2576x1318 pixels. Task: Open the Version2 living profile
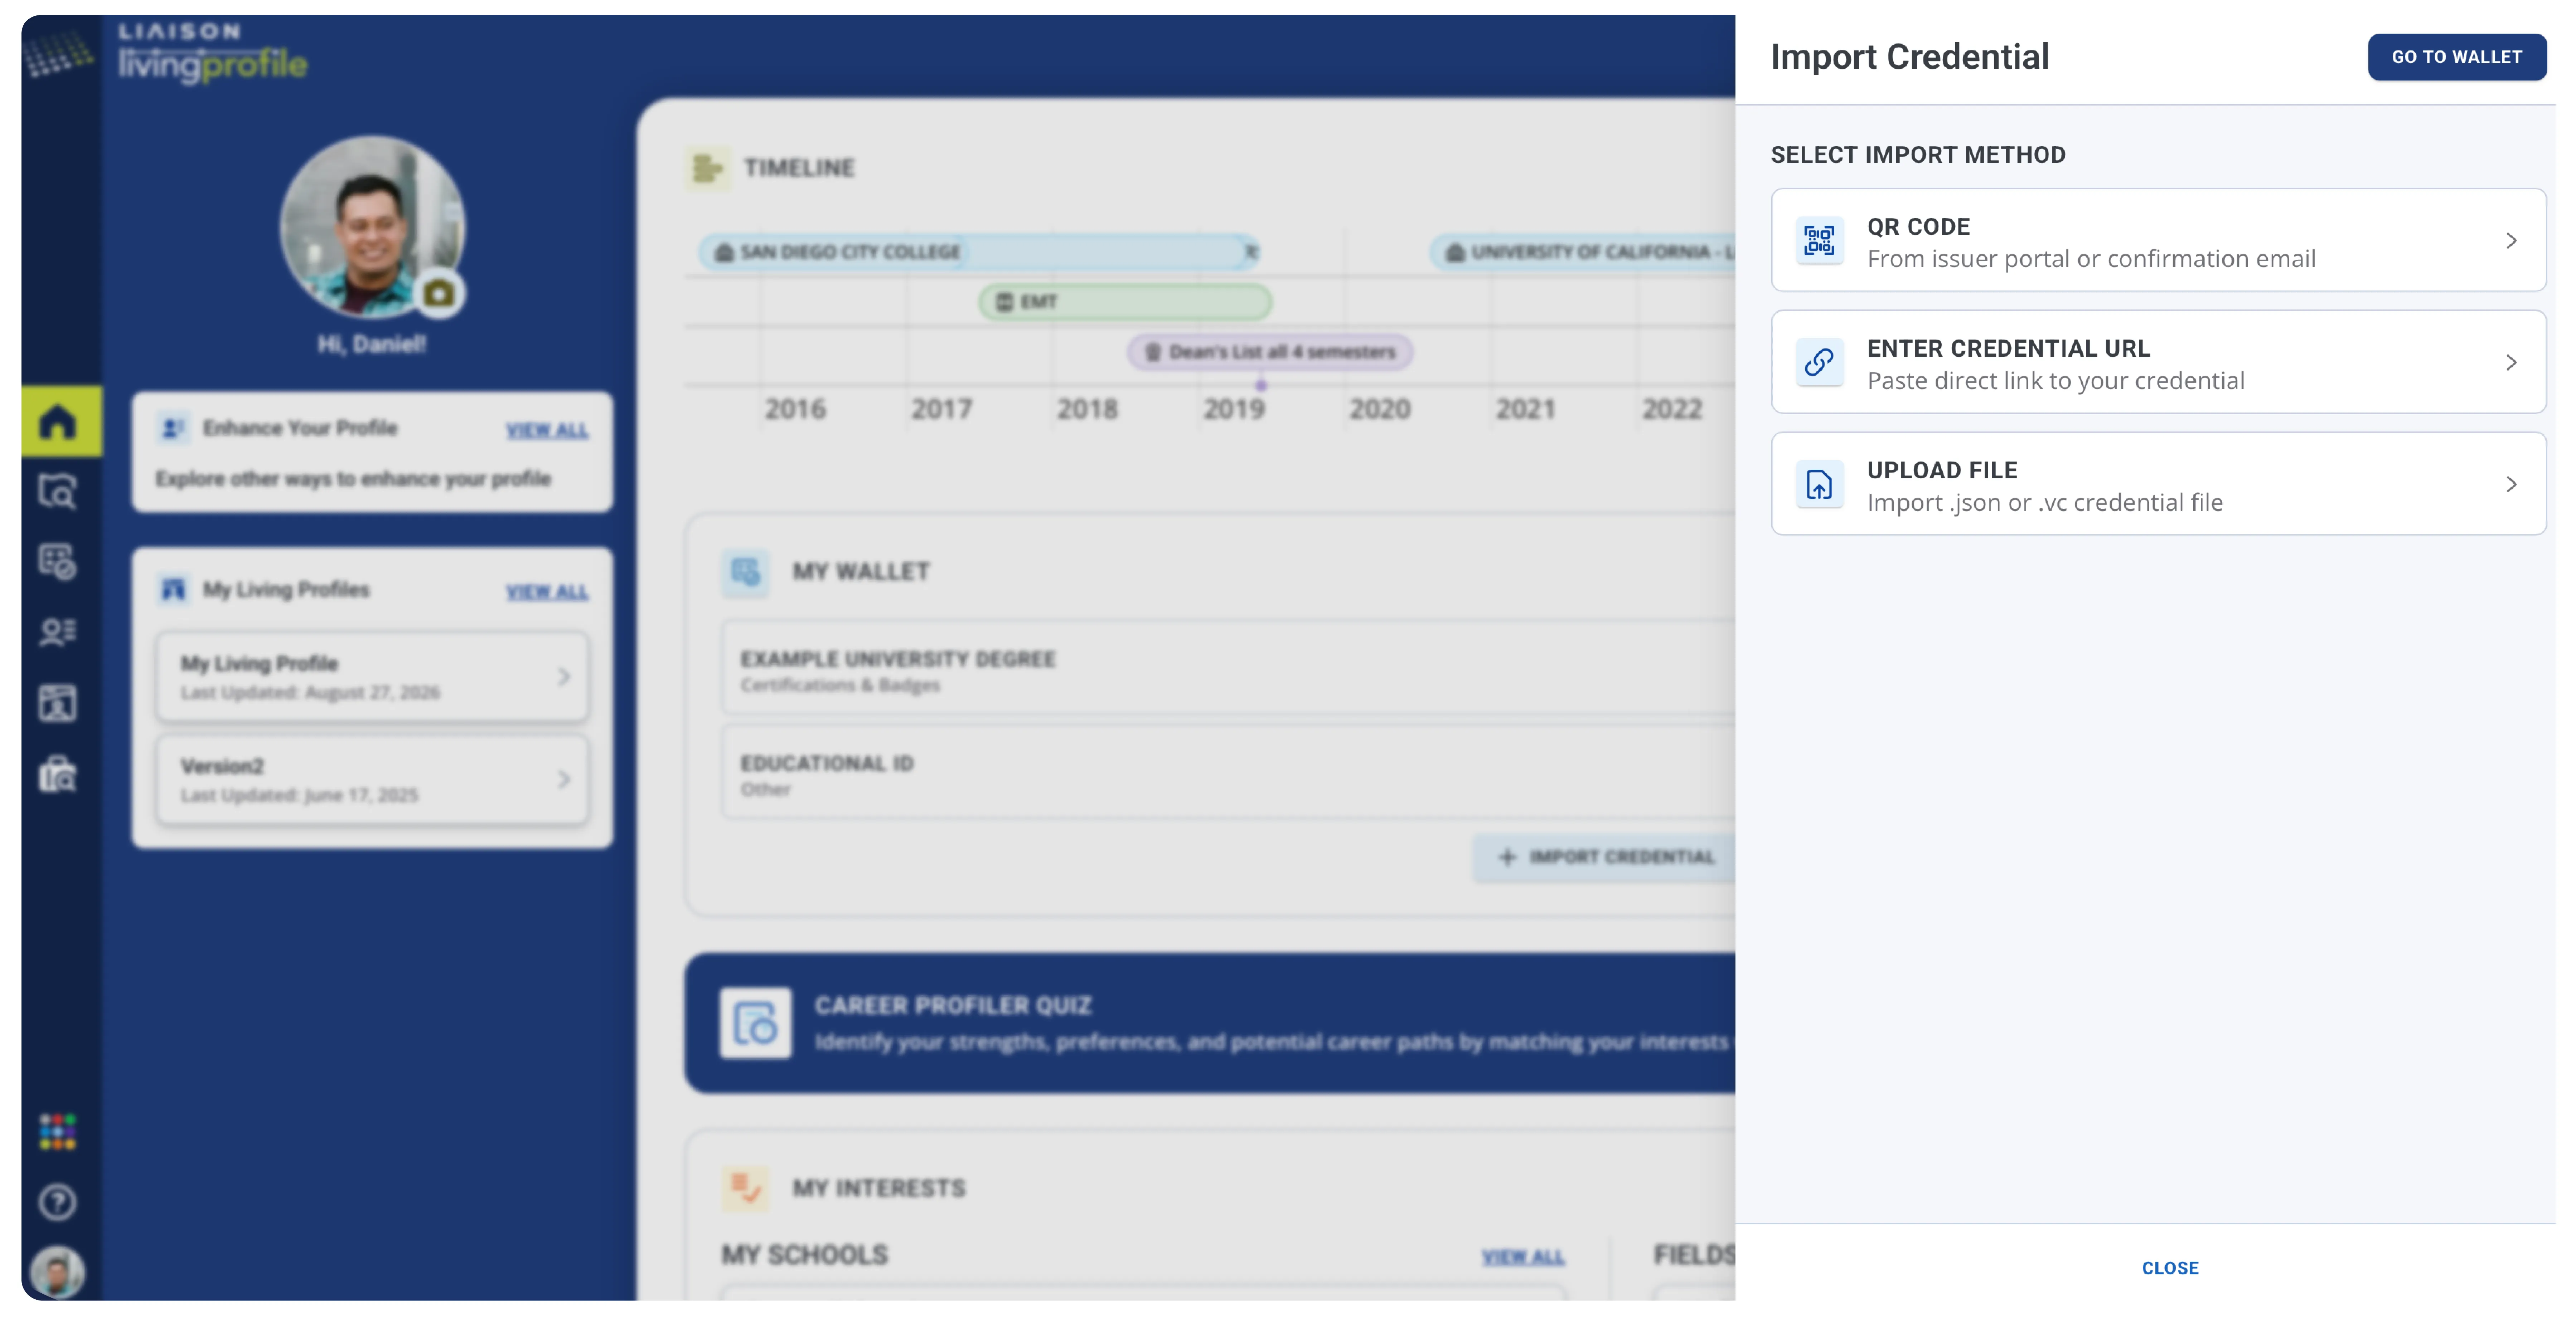(x=372, y=780)
